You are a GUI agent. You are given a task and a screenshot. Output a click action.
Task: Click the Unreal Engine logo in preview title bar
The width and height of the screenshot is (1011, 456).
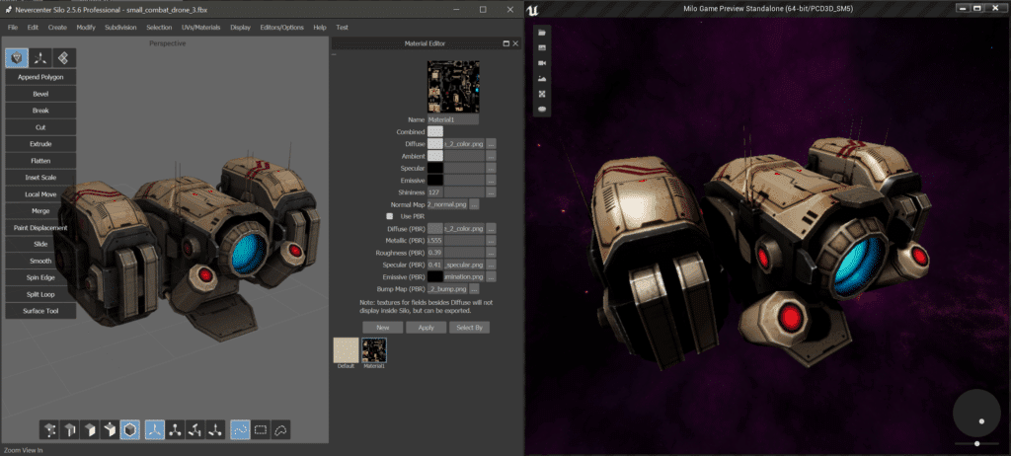point(532,9)
